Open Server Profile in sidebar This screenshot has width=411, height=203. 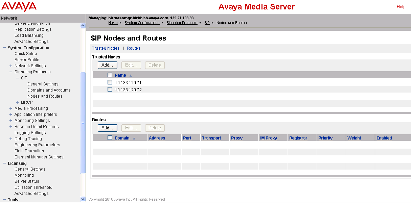click(x=27, y=60)
